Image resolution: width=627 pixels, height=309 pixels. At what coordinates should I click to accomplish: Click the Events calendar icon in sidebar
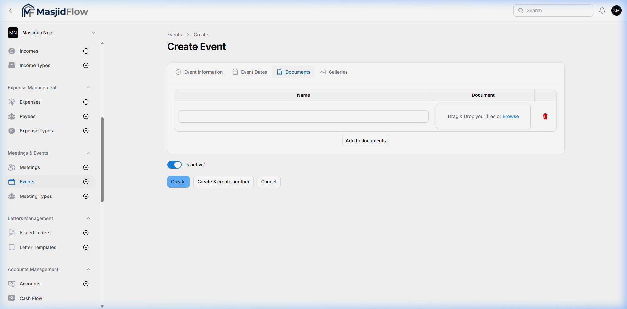click(12, 182)
